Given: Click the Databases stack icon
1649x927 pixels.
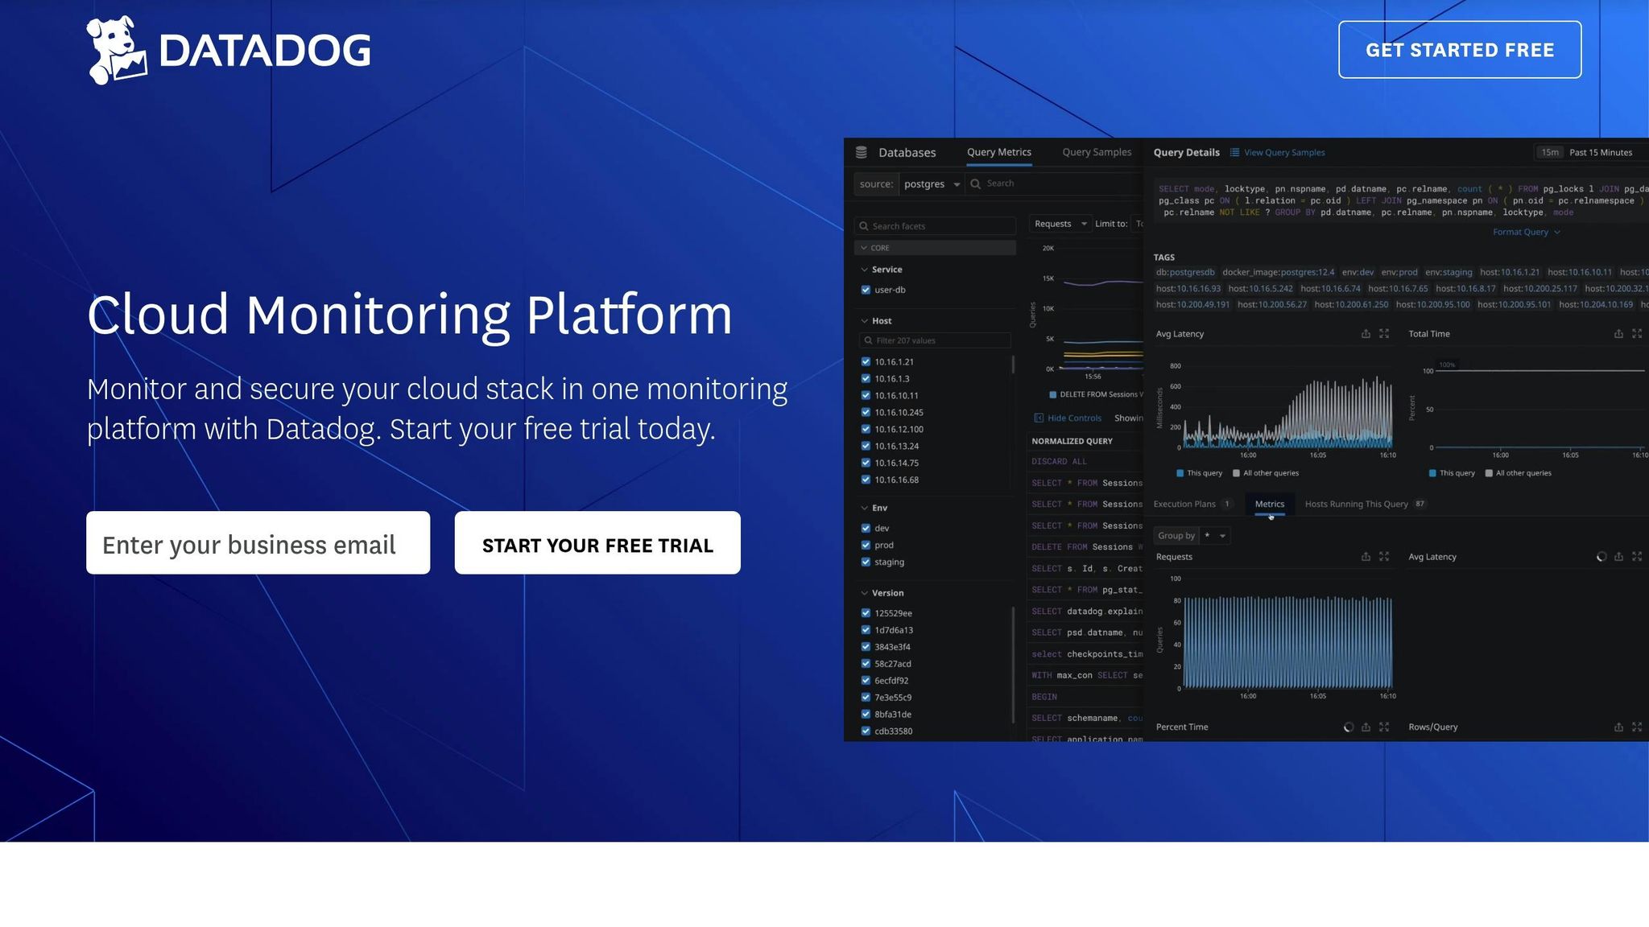Looking at the screenshot, I should click(x=861, y=152).
